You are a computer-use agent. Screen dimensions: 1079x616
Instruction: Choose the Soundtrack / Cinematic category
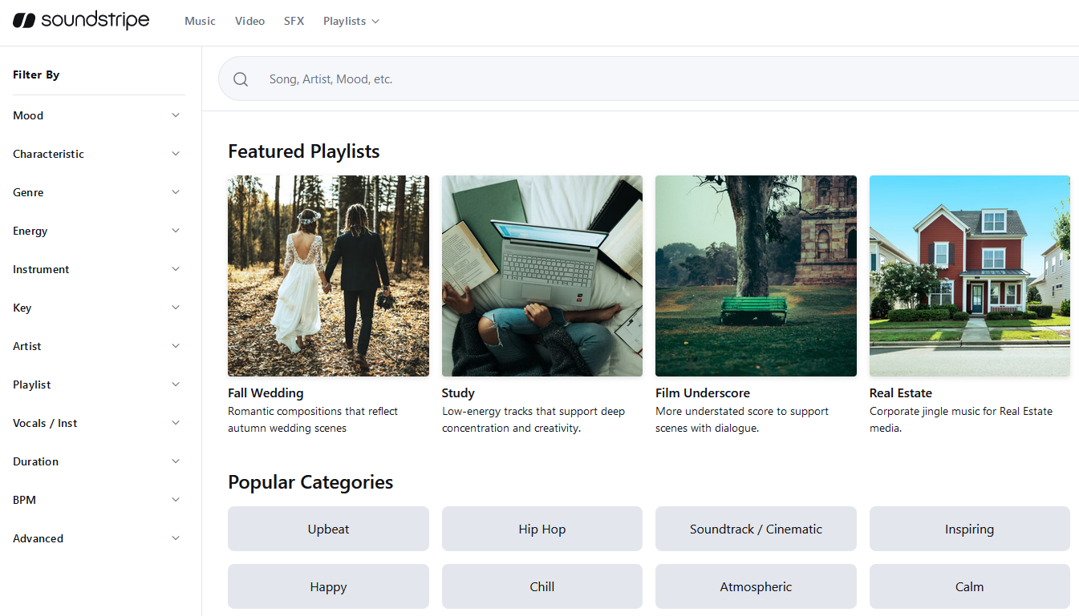coord(756,529)
